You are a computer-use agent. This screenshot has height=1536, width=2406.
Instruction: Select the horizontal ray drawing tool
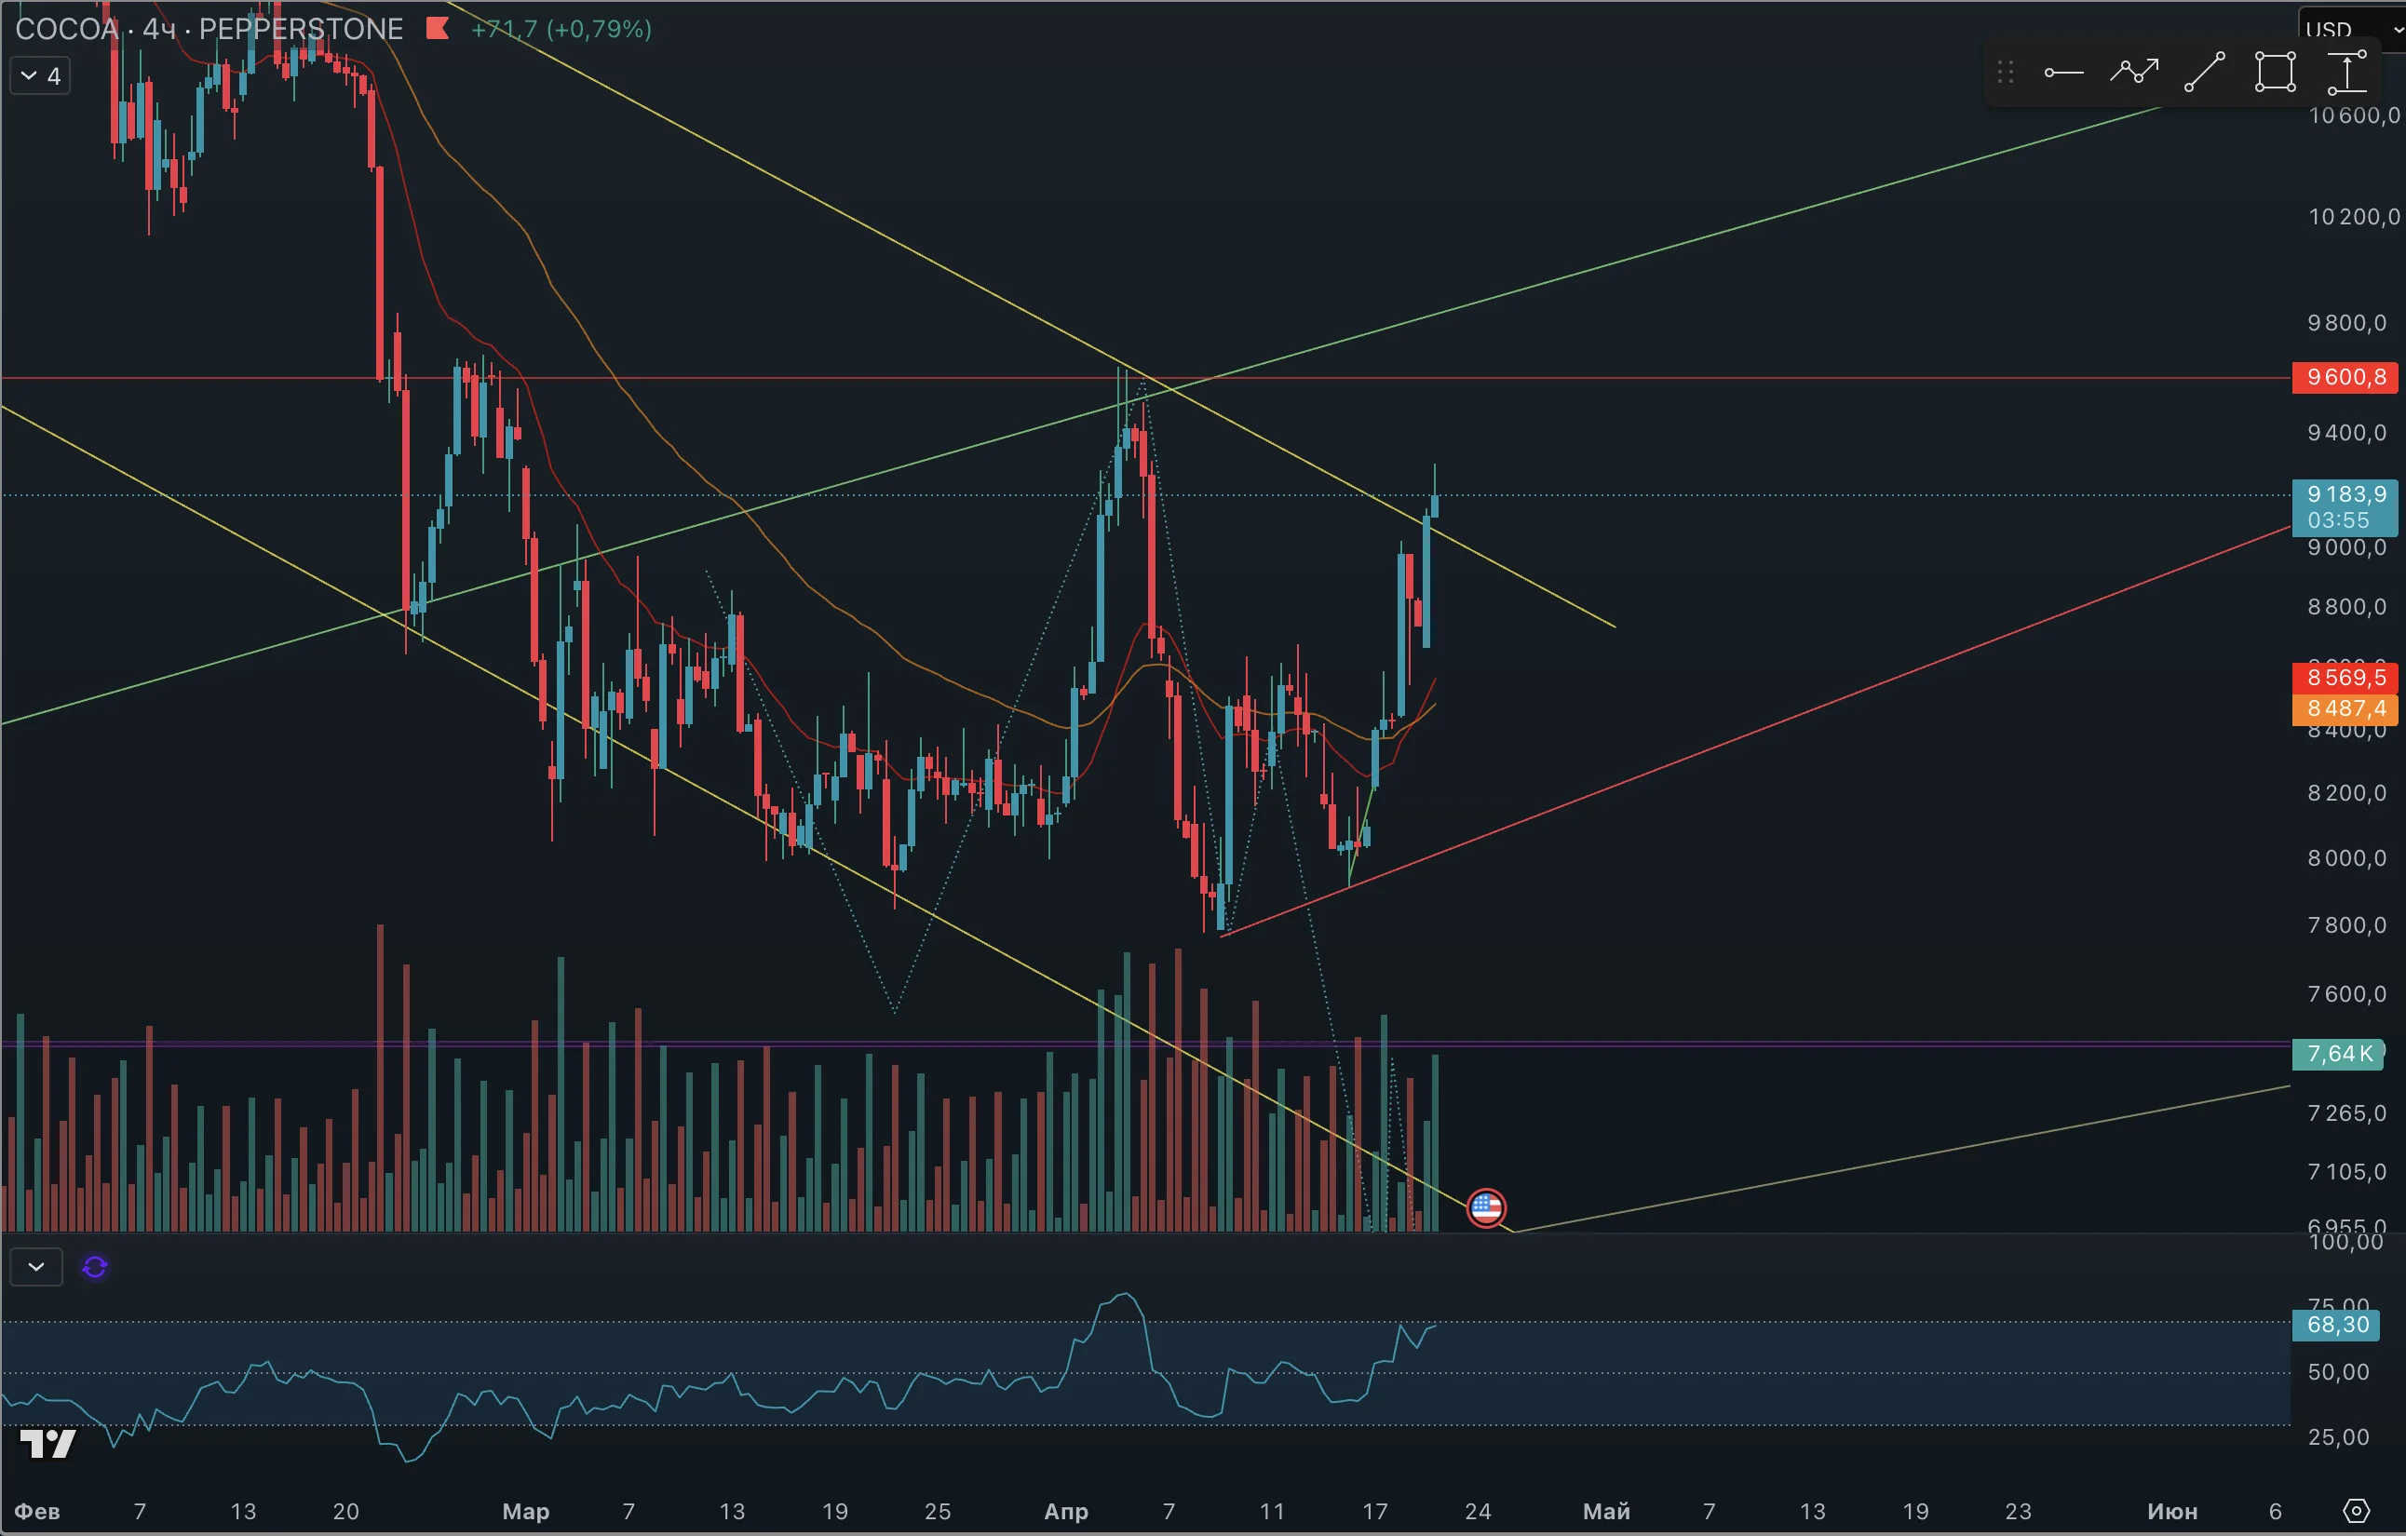click(2063, 73)
